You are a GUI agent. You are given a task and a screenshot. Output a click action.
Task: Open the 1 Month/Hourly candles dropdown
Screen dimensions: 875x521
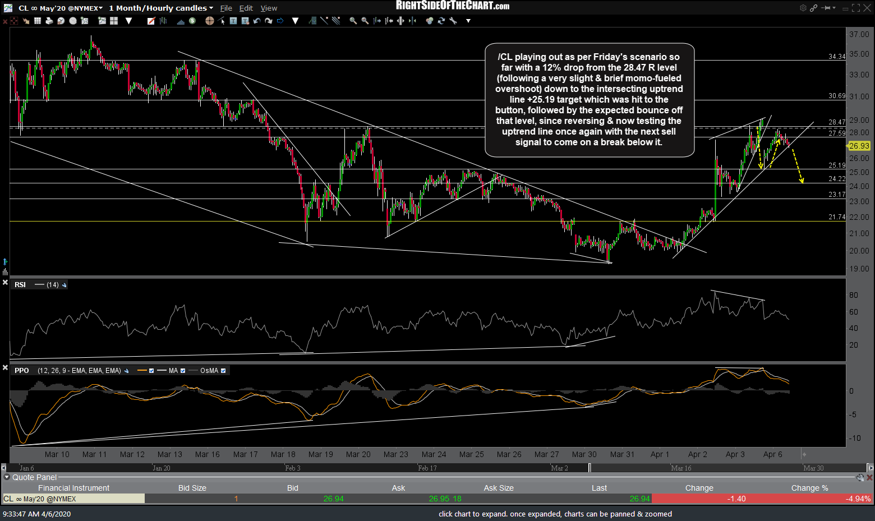[160, 8]
